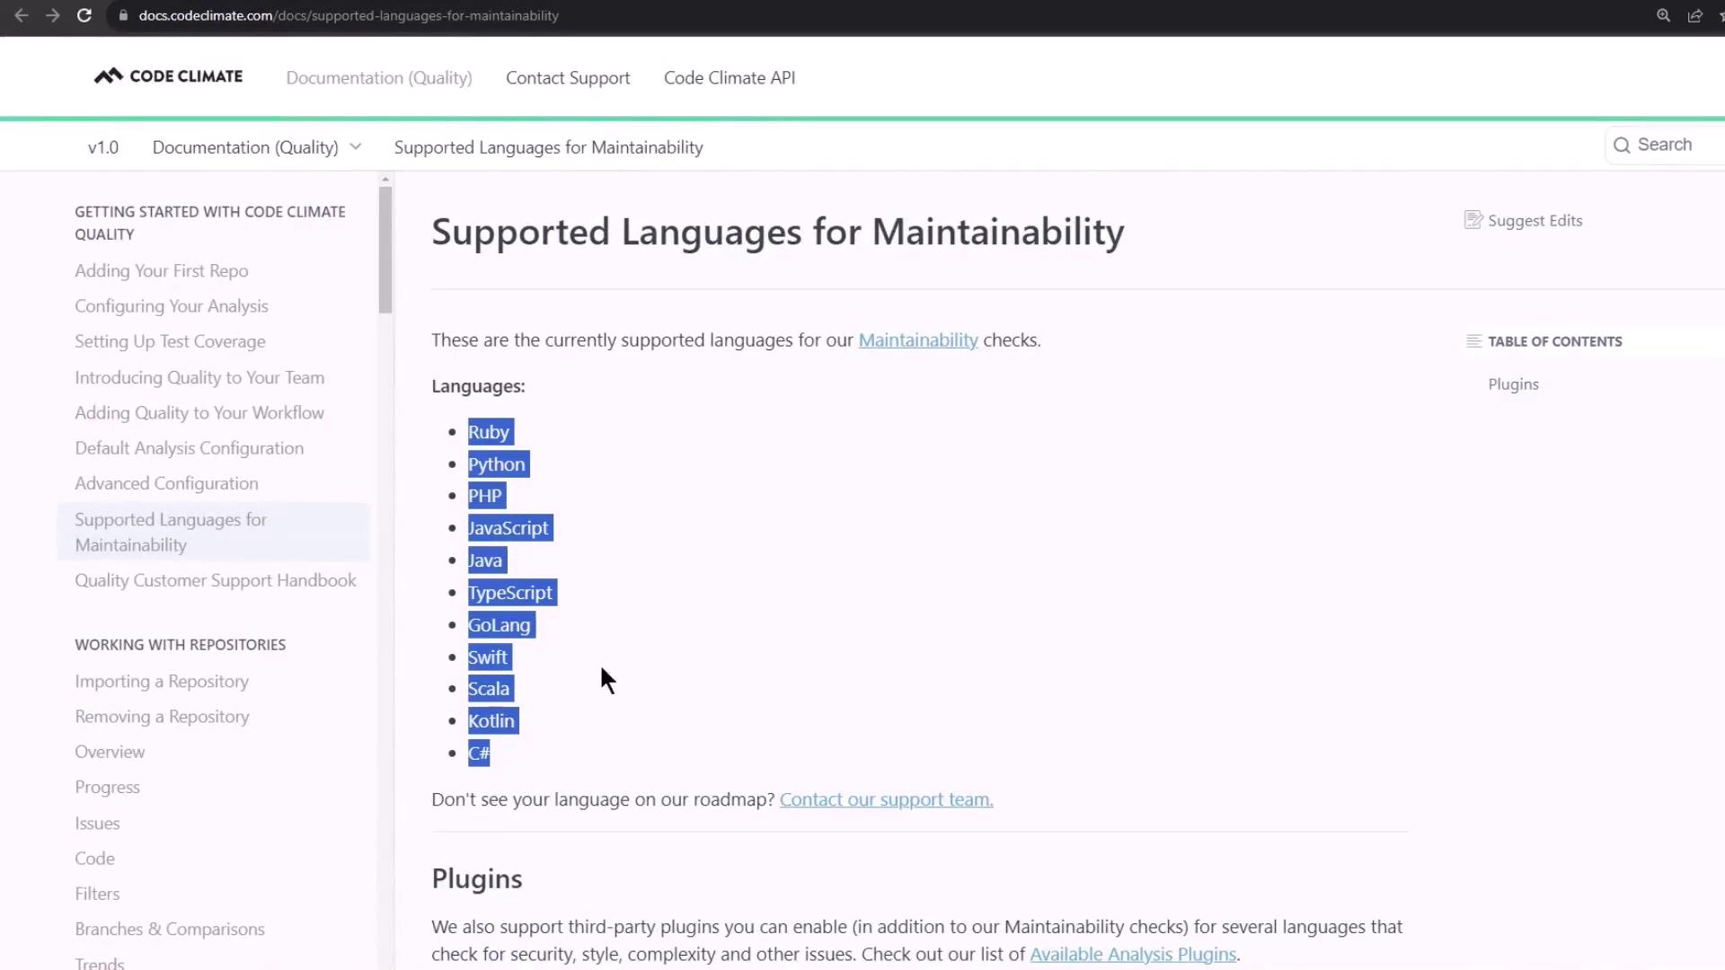This screenshot has width=1725, height=970.
Task: Open Available Analysis Plugins link
Action: point(1132,955)
